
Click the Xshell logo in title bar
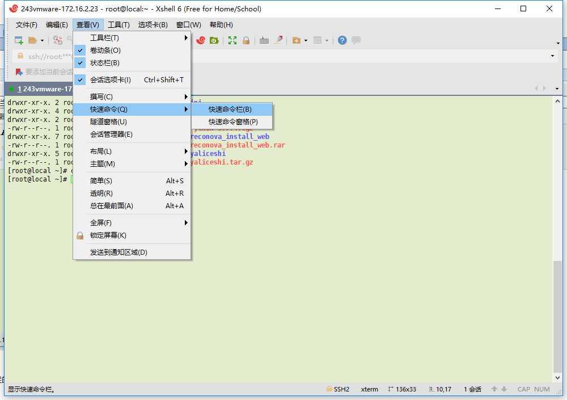14,9
